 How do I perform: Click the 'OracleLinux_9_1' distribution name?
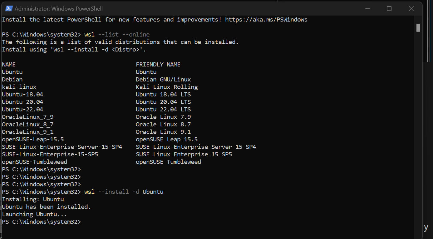pos(27,132)
